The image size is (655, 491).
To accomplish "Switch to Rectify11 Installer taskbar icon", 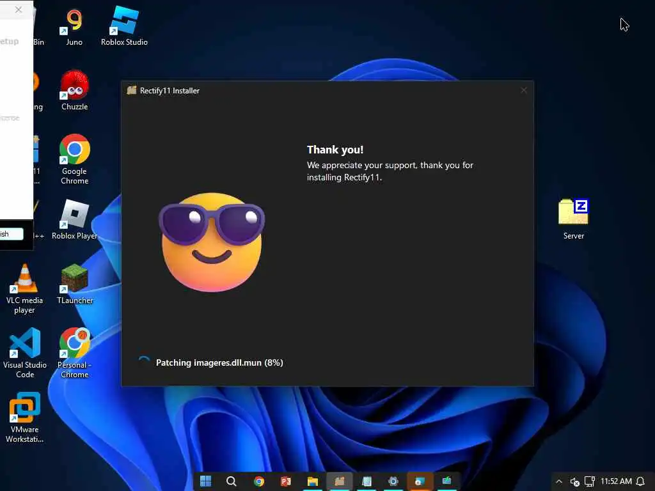I will coord(339,481).
